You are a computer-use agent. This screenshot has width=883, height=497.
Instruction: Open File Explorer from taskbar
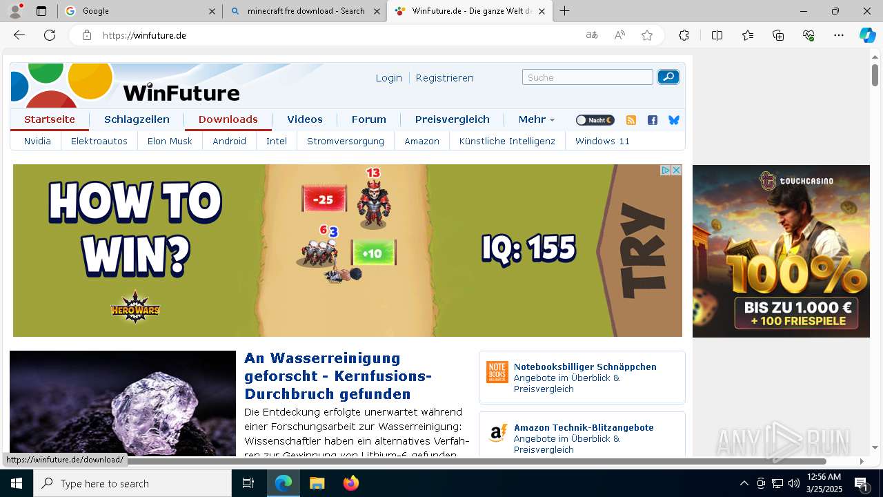click(317, 483)
